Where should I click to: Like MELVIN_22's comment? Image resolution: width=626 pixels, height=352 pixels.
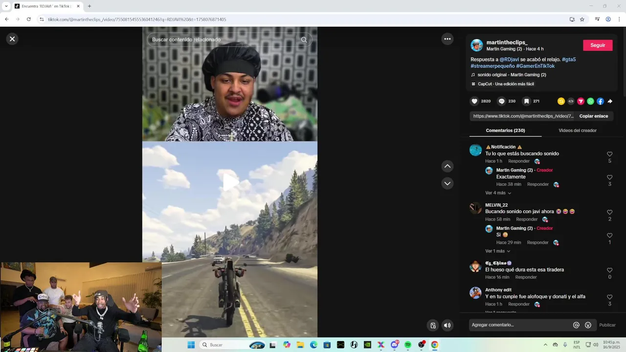point(609,212)
